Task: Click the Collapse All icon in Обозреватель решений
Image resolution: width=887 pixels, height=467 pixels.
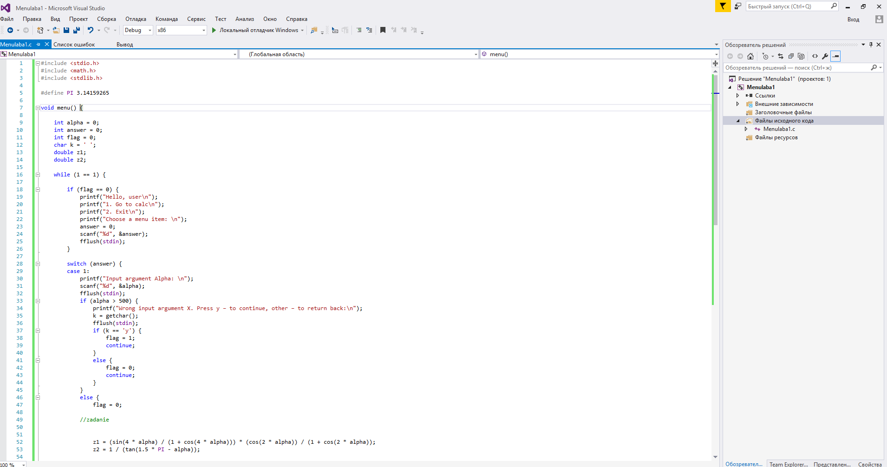Action: 791,56
